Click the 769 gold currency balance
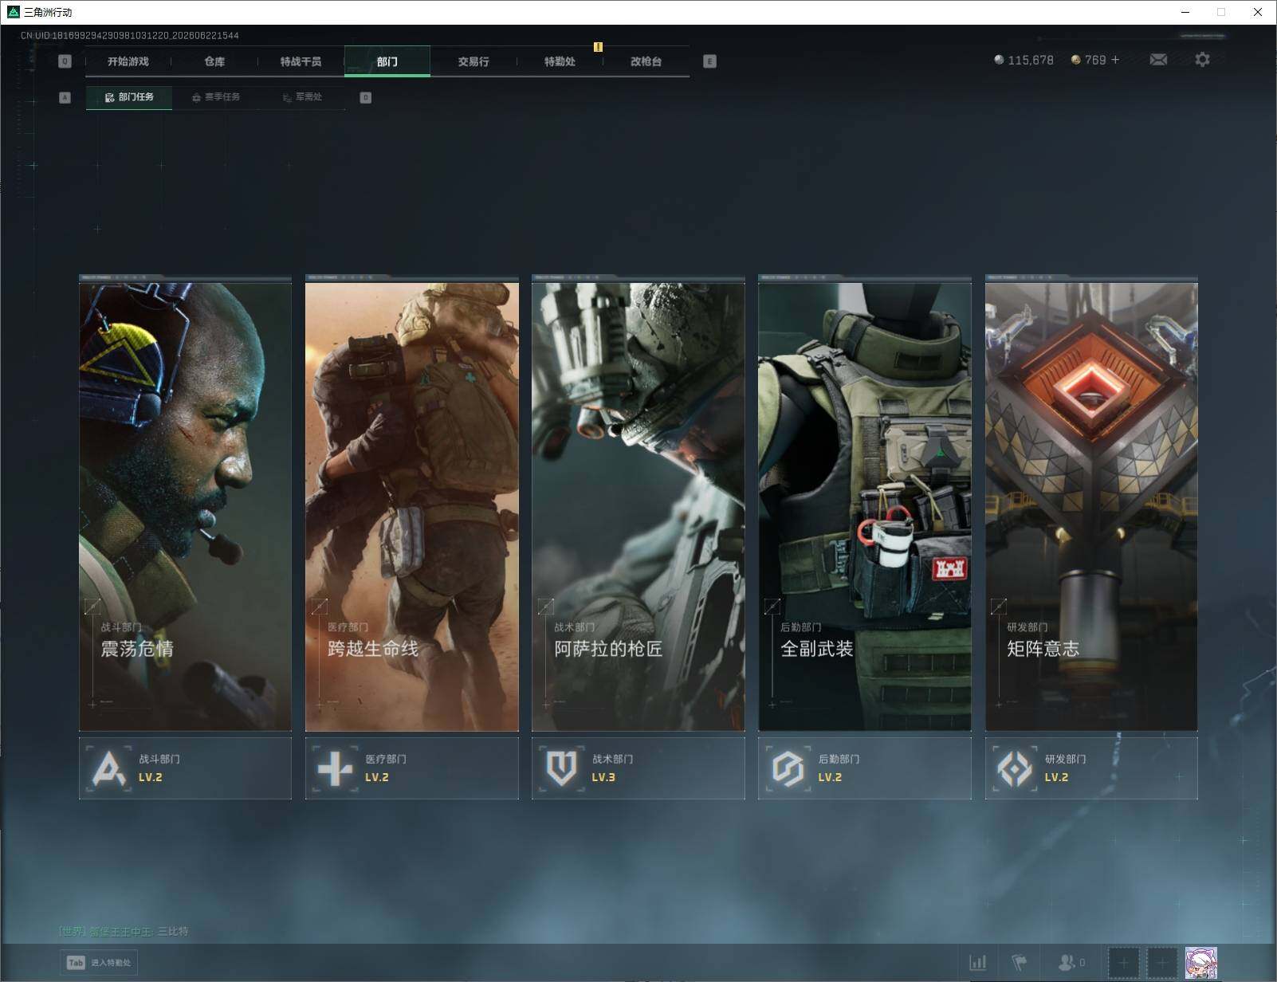 pyautogui.click(x=1088, y=60)
